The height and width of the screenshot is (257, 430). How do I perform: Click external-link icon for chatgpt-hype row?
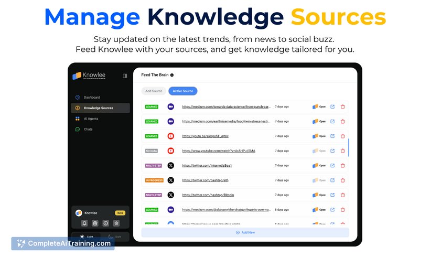coord(332,210)
